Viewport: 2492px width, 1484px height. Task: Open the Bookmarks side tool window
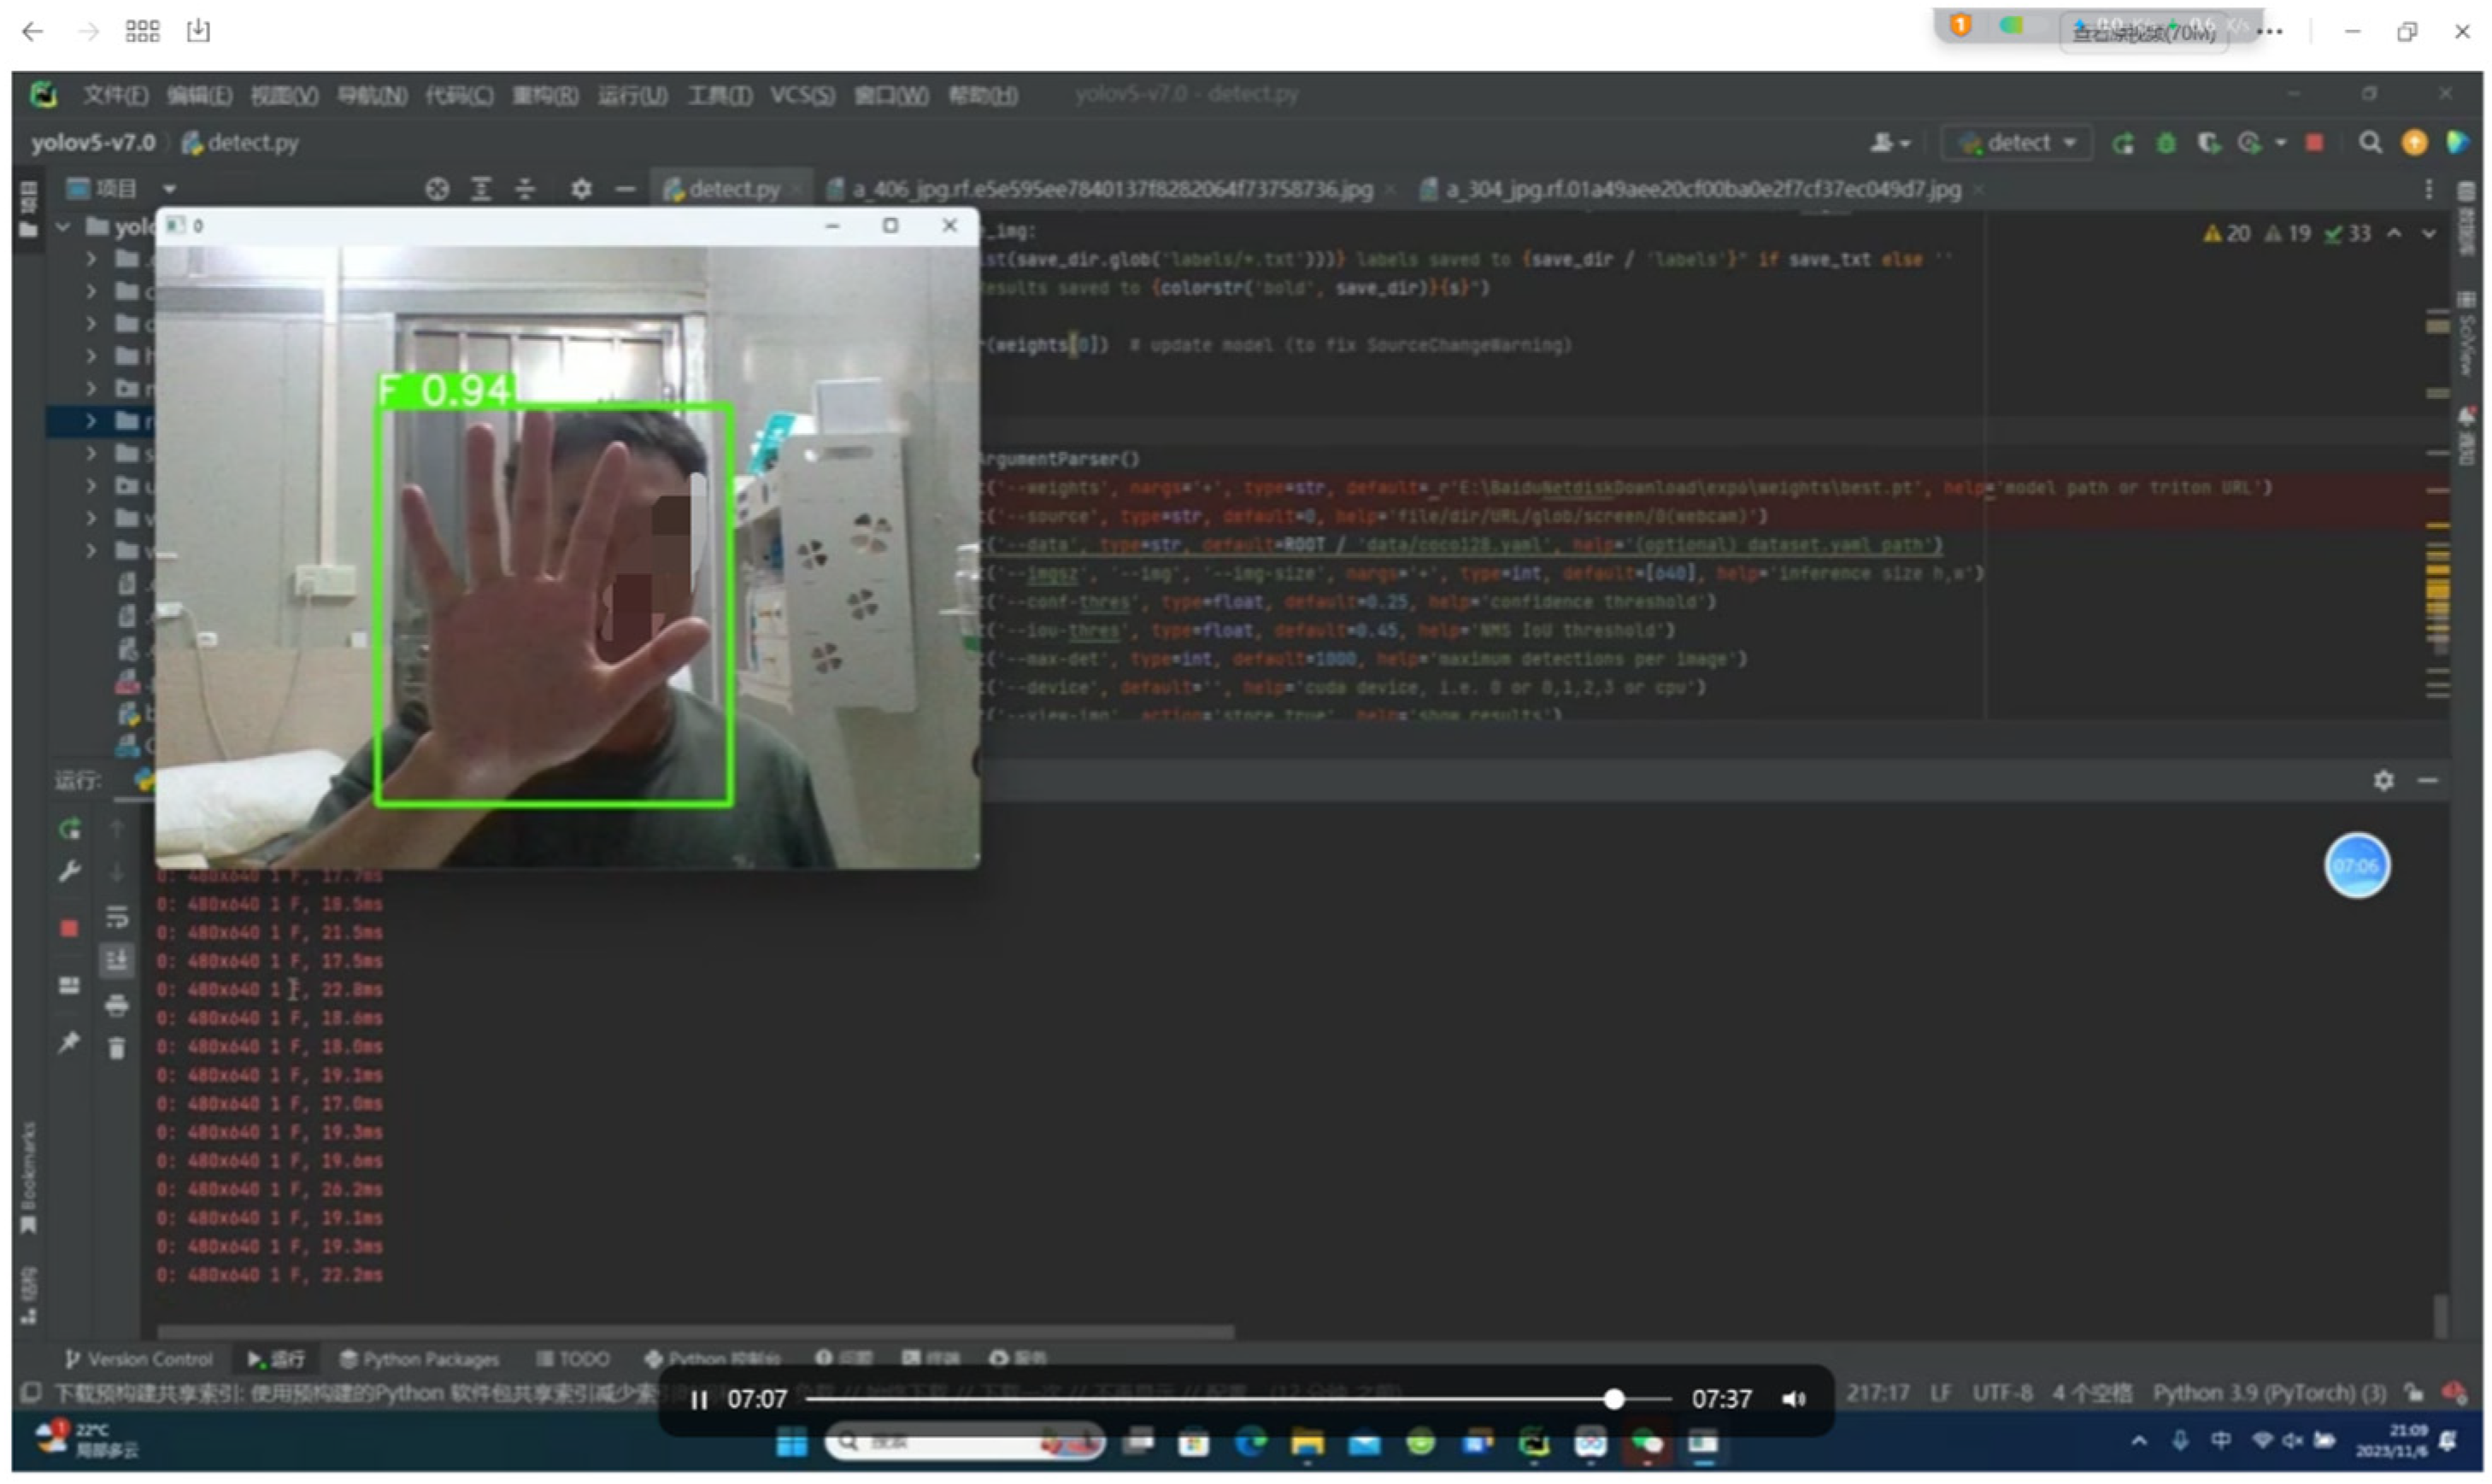[x=29, y=1179]
